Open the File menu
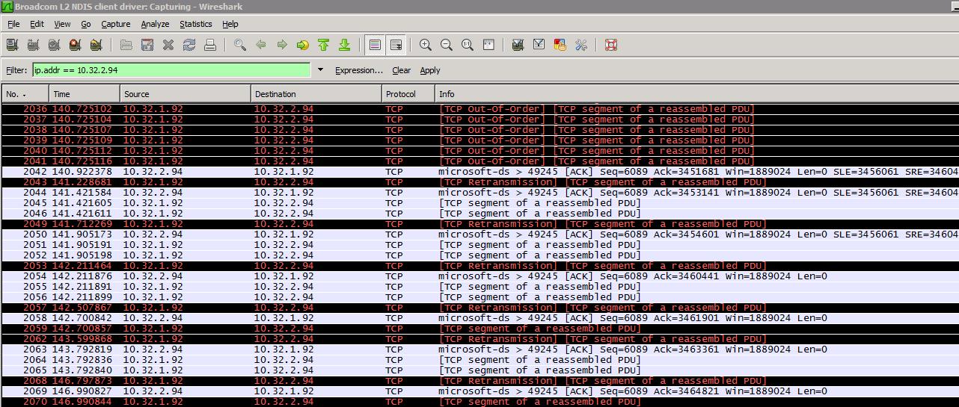 tap(13, 24)
